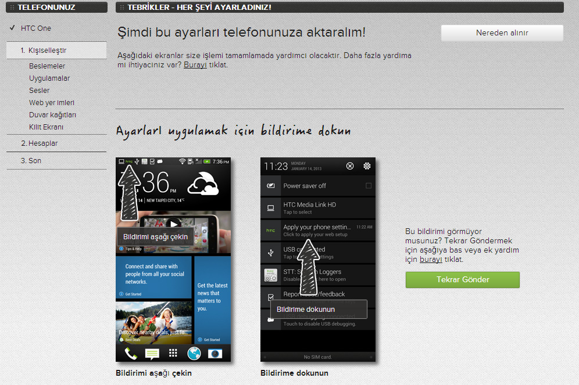The width and height of the screenshot is (579, 385).
Task: Click the Bildirimi aşağı çekin caption
Action: 153,373
